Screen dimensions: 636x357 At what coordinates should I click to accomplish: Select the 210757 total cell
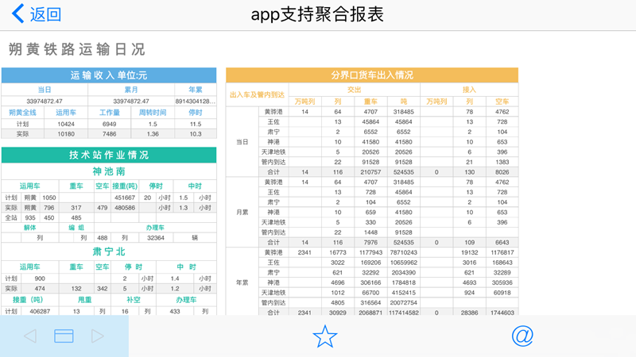370,172
